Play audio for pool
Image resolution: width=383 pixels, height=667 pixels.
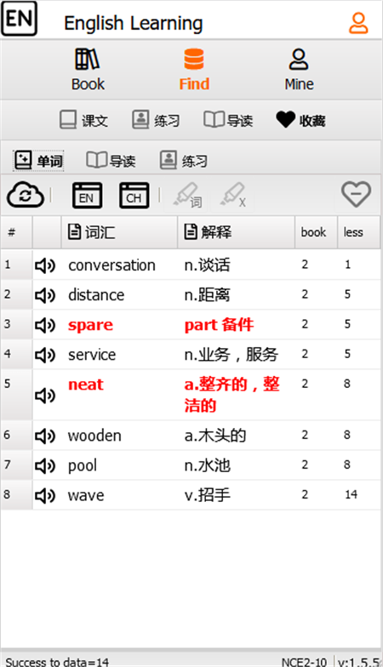click(x=45, y=466)
